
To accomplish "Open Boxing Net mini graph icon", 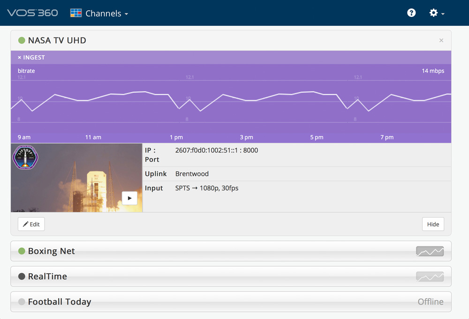I will (x=430, y=251).
